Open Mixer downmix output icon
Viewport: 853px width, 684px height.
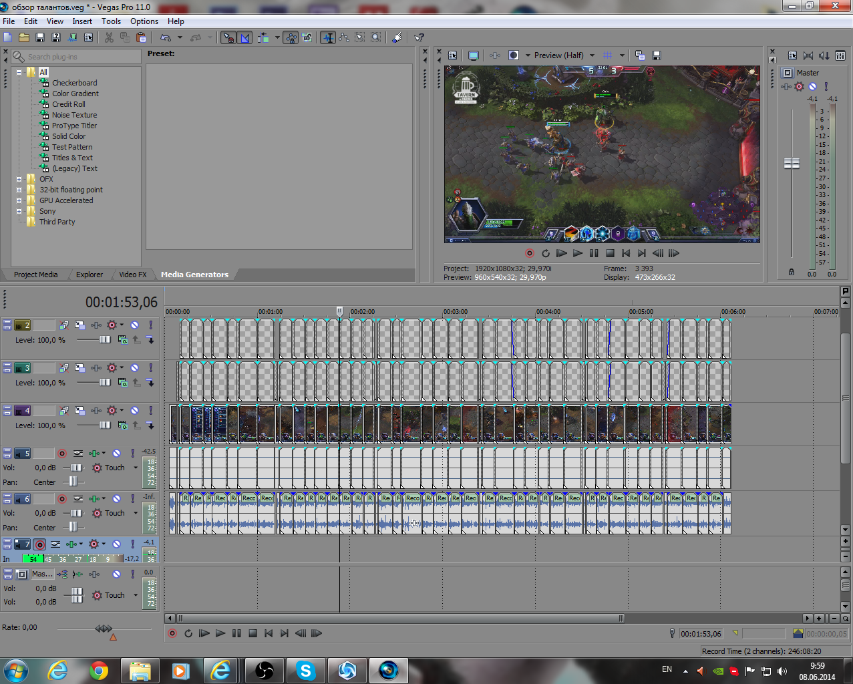[x=824, y=55]
